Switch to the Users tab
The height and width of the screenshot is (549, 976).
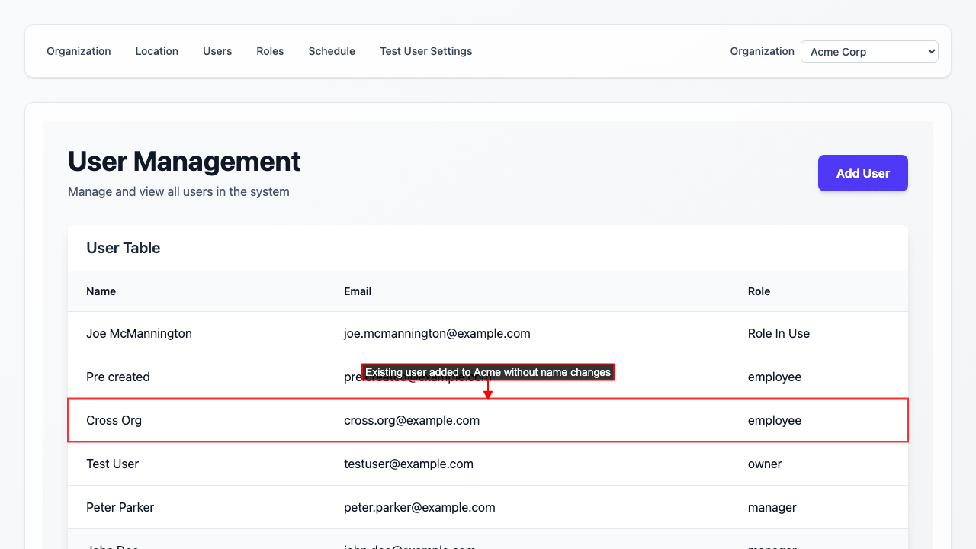pos(217,51)
